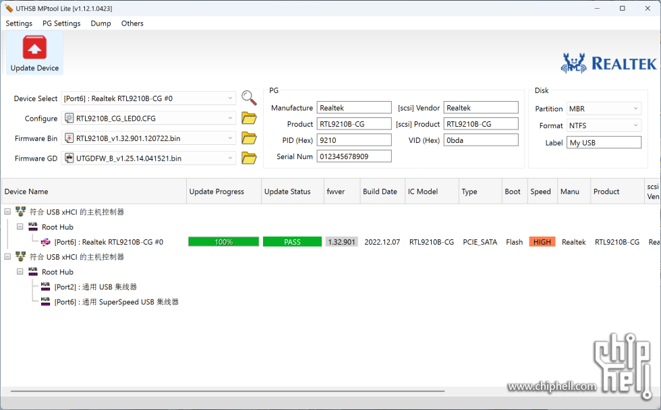Open the Others menu
The width and height of the screenshot is (661, 410).
pyautogui.click(x=132, y=23)
